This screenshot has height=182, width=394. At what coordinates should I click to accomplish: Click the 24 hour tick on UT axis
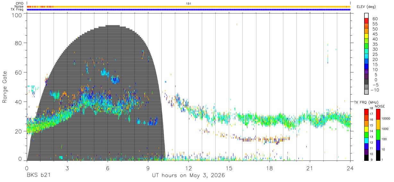[350, 168]
